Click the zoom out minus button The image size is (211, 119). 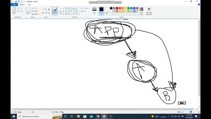[x=183, y=112]
